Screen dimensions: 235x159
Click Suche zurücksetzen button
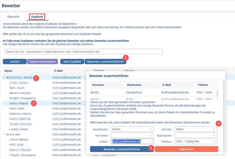[42, 62]
